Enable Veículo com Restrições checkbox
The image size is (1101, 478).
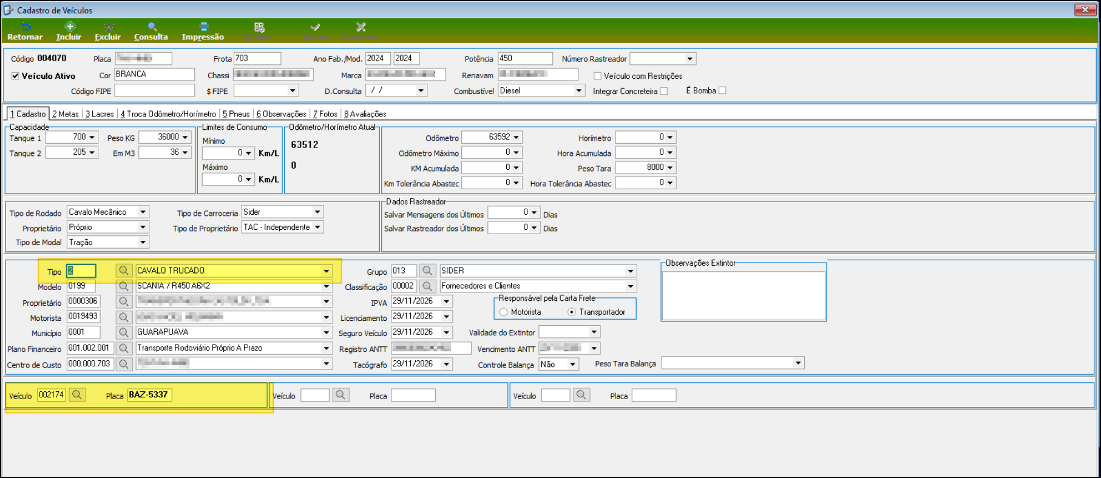(597, 76)
